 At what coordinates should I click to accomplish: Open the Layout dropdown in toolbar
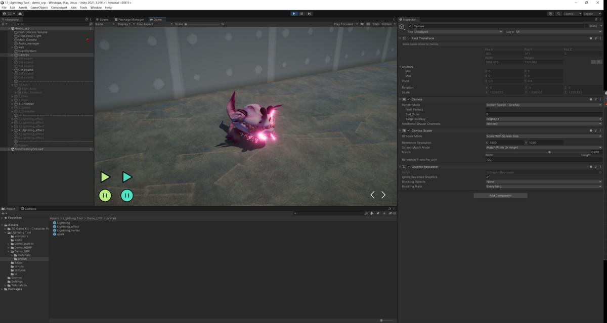(591, 14)
